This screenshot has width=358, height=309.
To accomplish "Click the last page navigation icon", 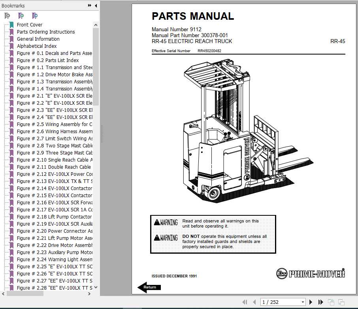I will [320, 301].
